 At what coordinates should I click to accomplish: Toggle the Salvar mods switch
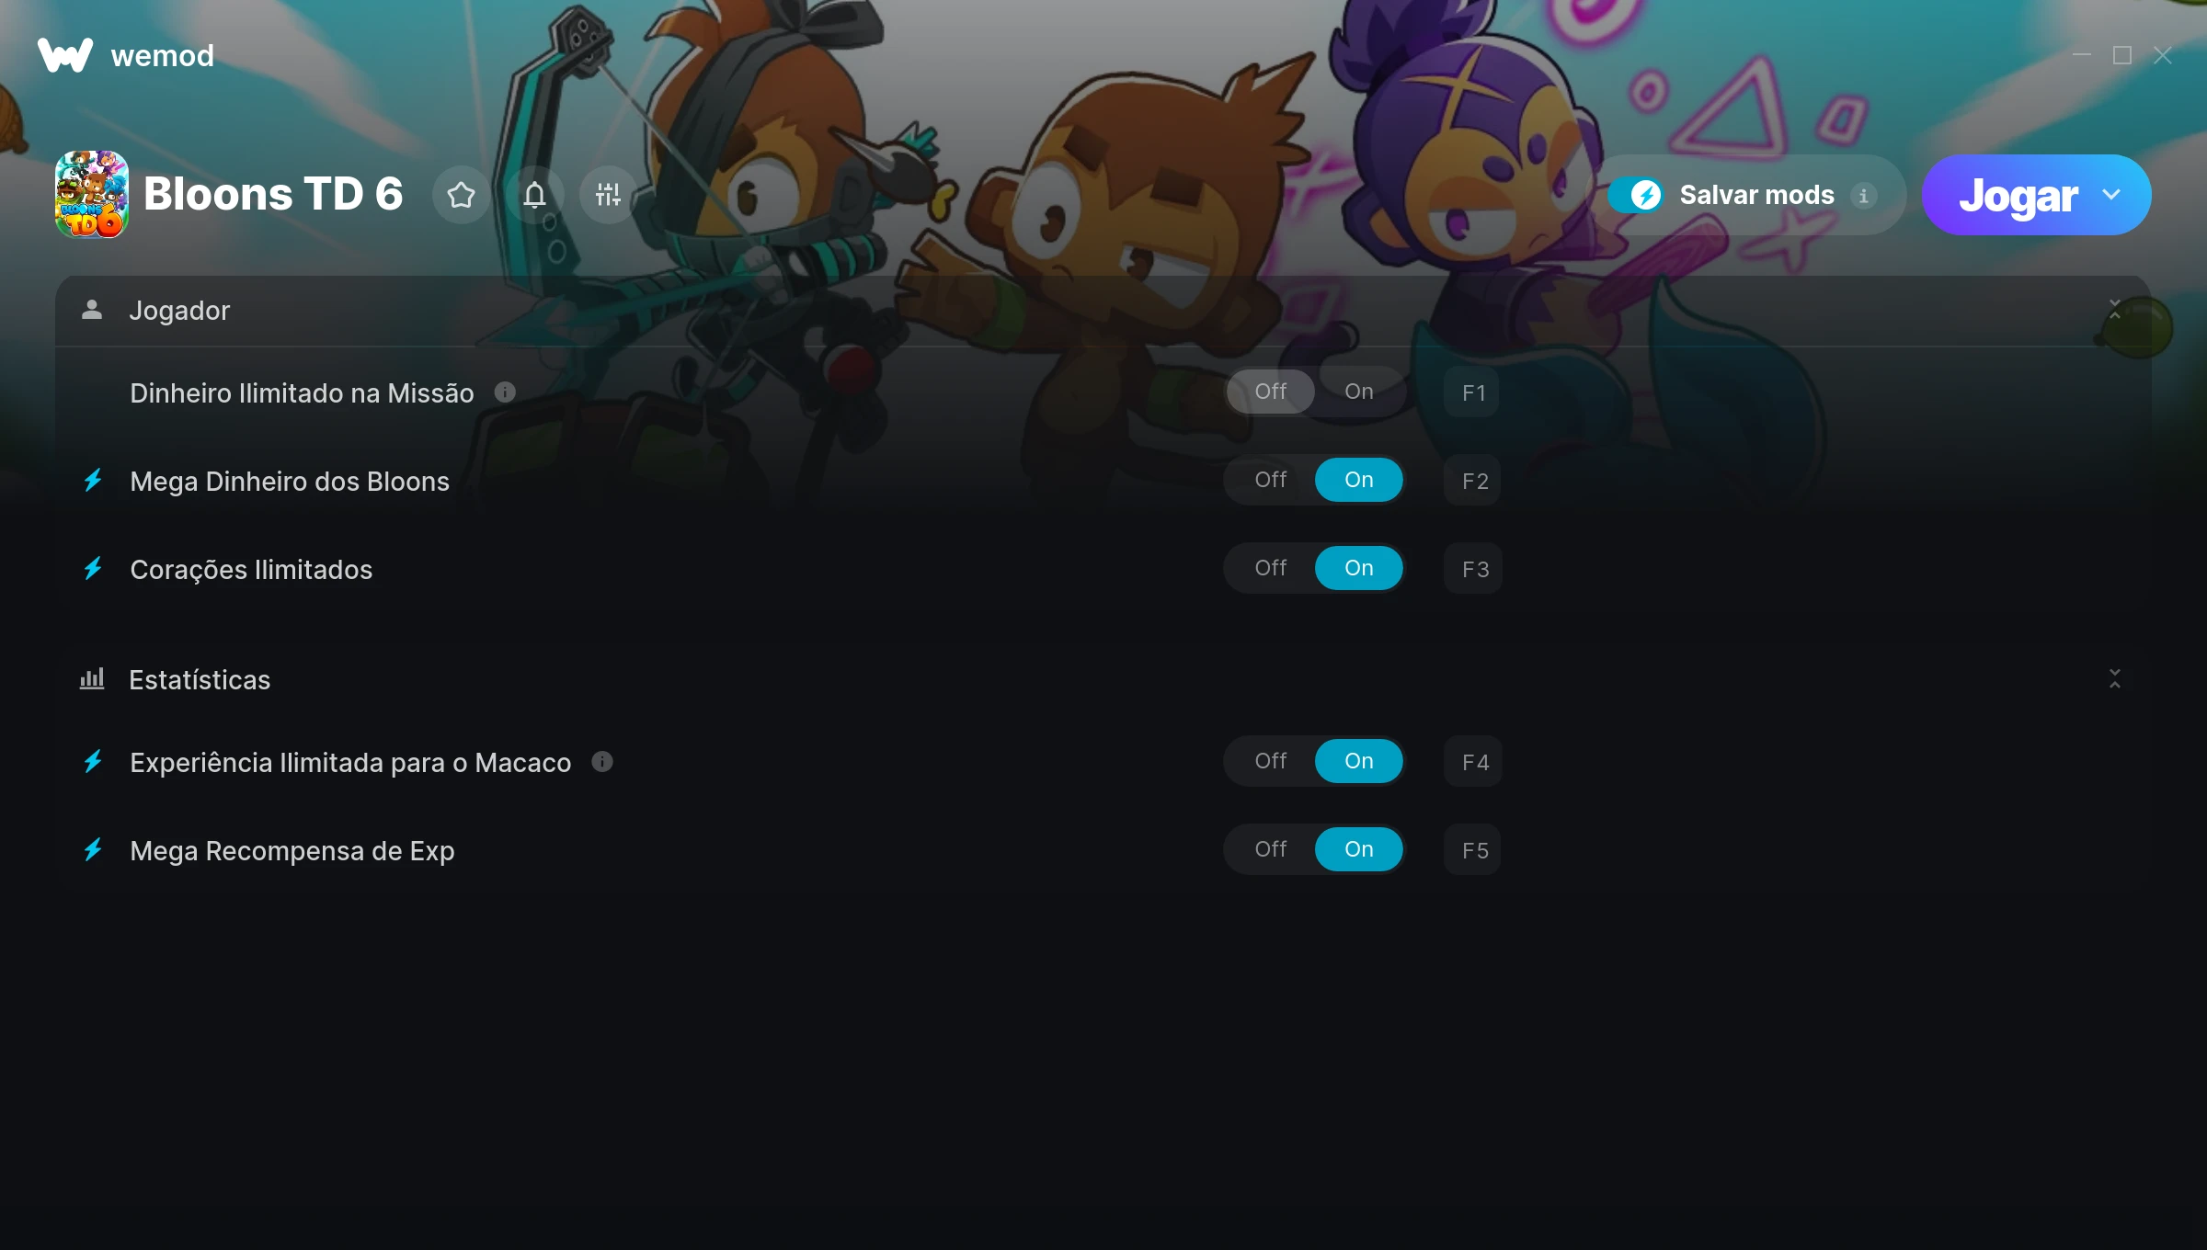coord(1636,195)
